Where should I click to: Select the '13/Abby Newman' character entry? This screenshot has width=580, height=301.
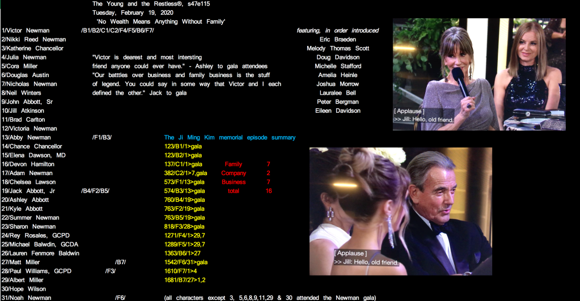(x=27, y=138)
